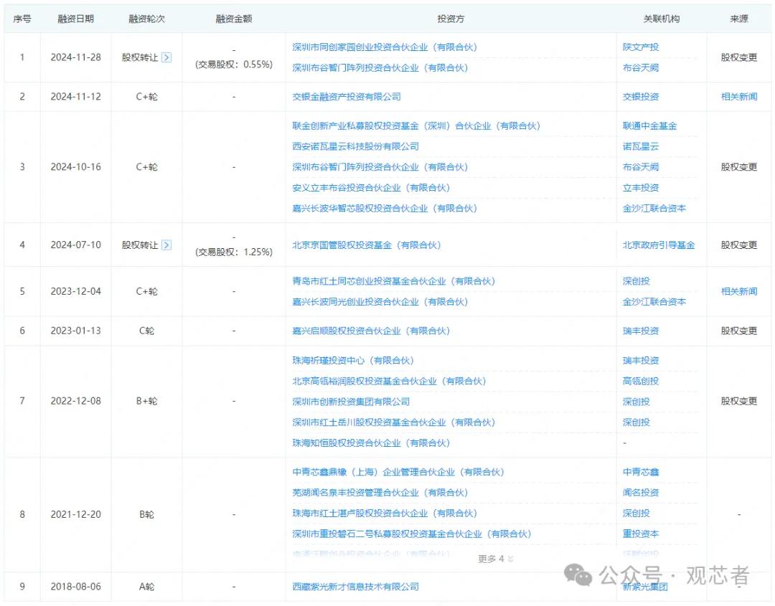Open 陕文产投 related institution link
This screenshot has width=775, height=606.
point(640,47)
